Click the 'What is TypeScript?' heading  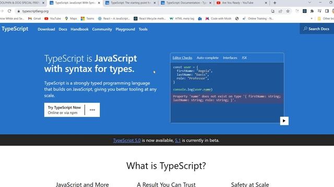[x=166, y=166]
